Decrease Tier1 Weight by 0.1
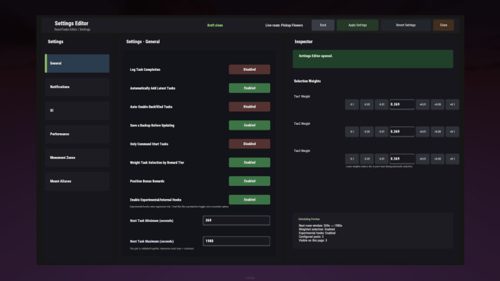 pyautogui.click(x=351, y=105)
